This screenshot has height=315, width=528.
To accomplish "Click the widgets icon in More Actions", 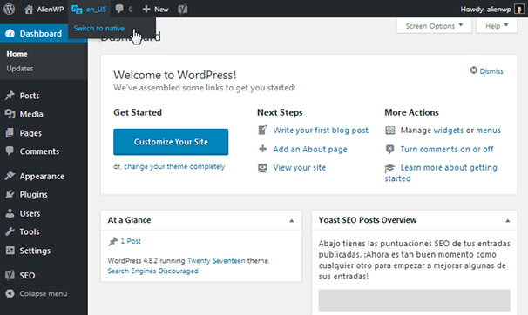I will click(x=390, y=131).
